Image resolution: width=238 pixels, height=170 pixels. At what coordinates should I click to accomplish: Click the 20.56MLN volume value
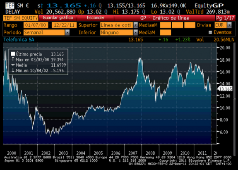224,40
